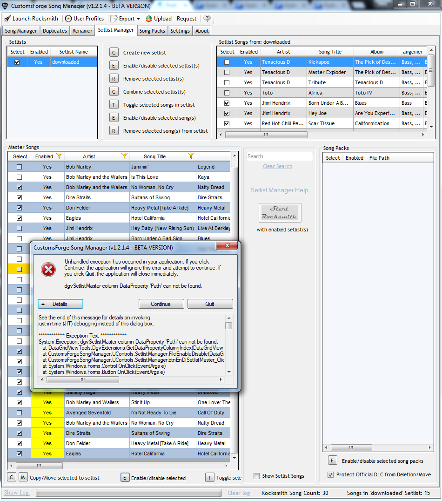Click the Song Packs horizontal scrollbar thumb
The height and width of the screenshot is (501, 442).
351,447
